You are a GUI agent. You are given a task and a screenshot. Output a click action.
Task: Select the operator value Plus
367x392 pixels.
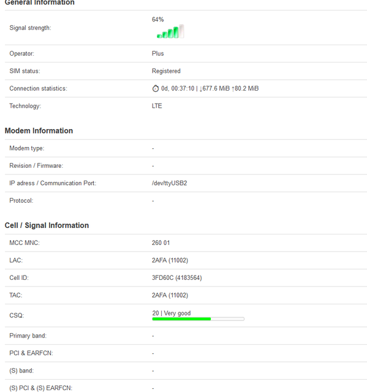point(157,53)
